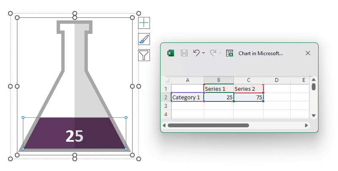Select row 3 header
The height and width of the screenshot is (171, 338).
tap(166, 106)
